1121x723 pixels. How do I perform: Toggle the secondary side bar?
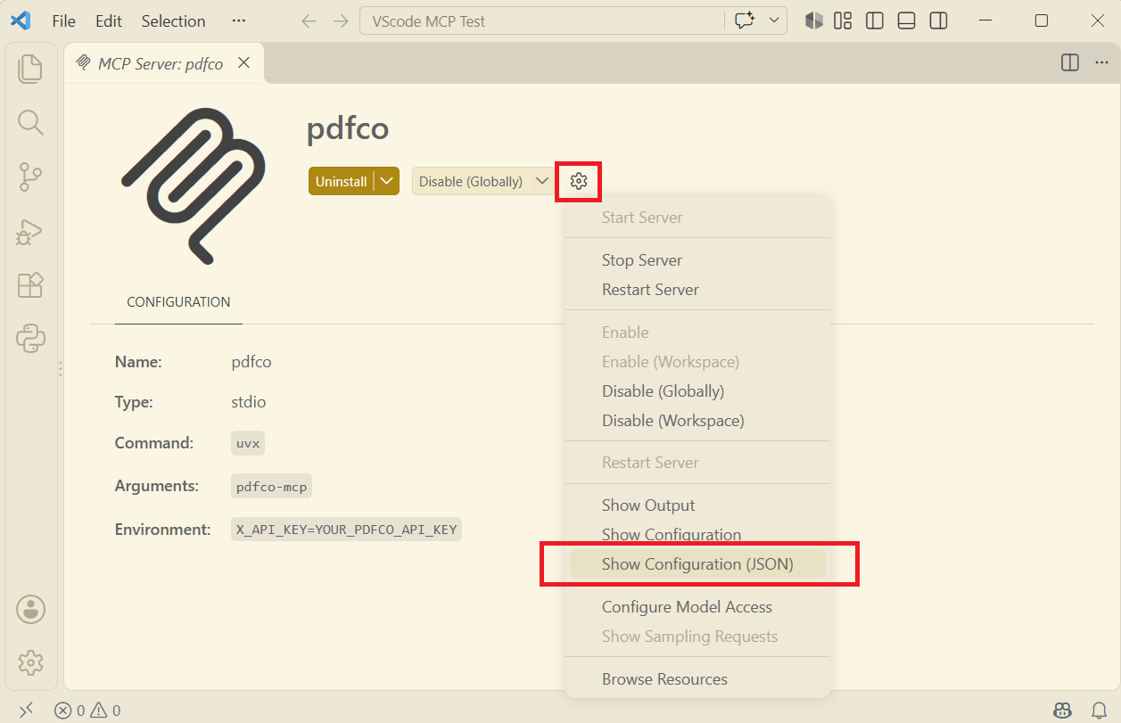(x=938, y=21)
